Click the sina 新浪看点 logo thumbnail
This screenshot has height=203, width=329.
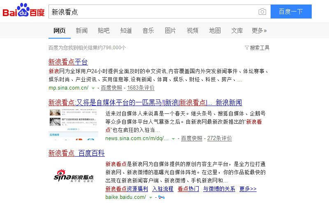(74, 176)
